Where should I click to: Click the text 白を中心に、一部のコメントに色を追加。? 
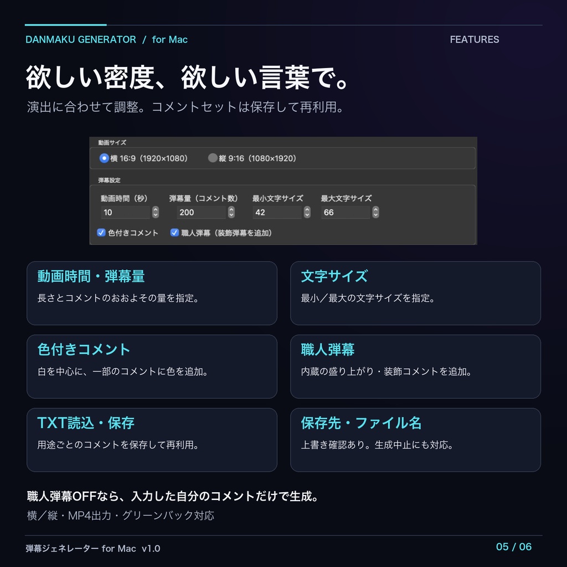tap(123, 372)
